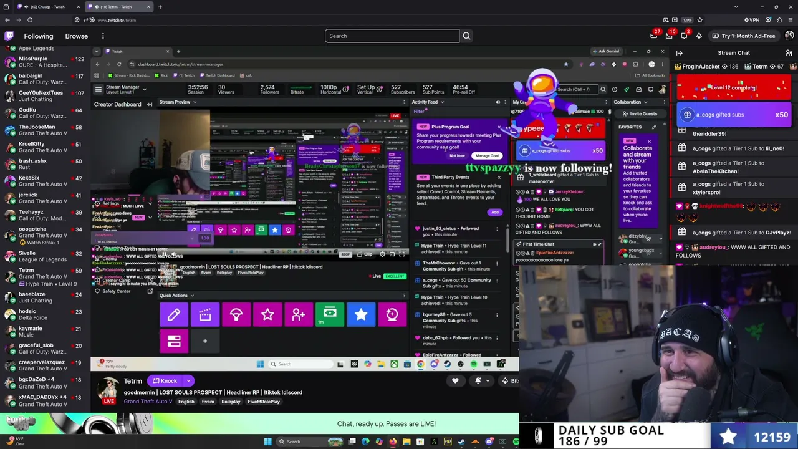
Task: Click the webcam refresh quick action tile
Action: [x=392, y=315]
